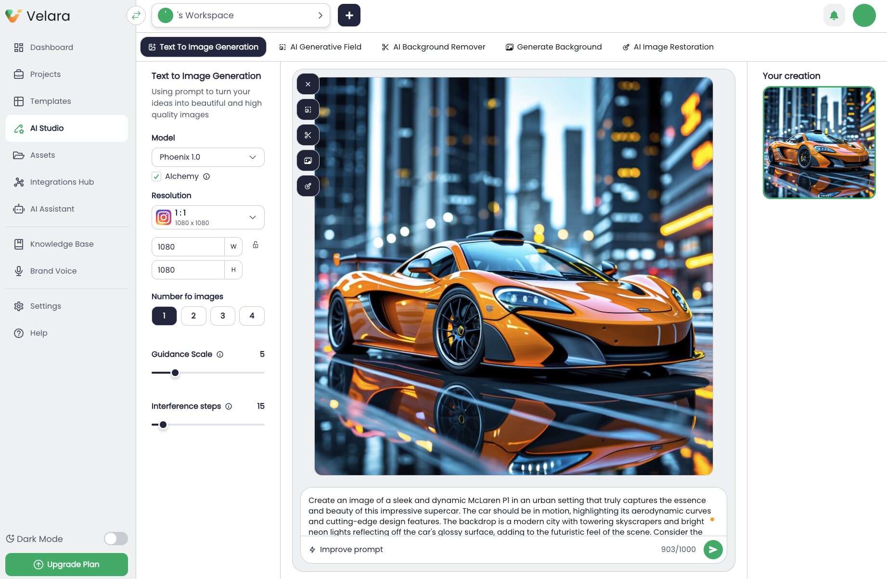Click the Guidance Scale slider handle

click(x=175, y=373)
